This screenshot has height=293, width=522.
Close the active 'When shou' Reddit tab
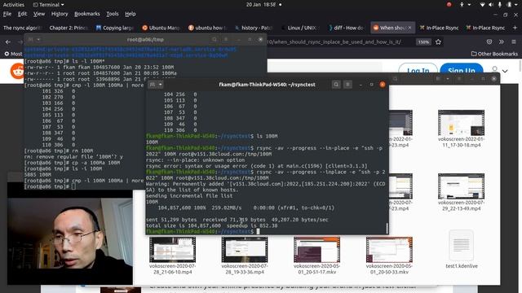coord(409,28)
